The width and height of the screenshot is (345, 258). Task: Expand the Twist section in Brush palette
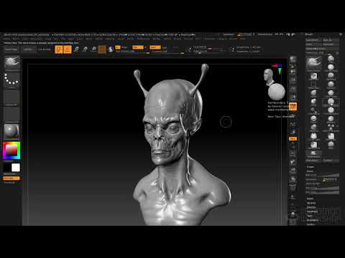[310, 216]
